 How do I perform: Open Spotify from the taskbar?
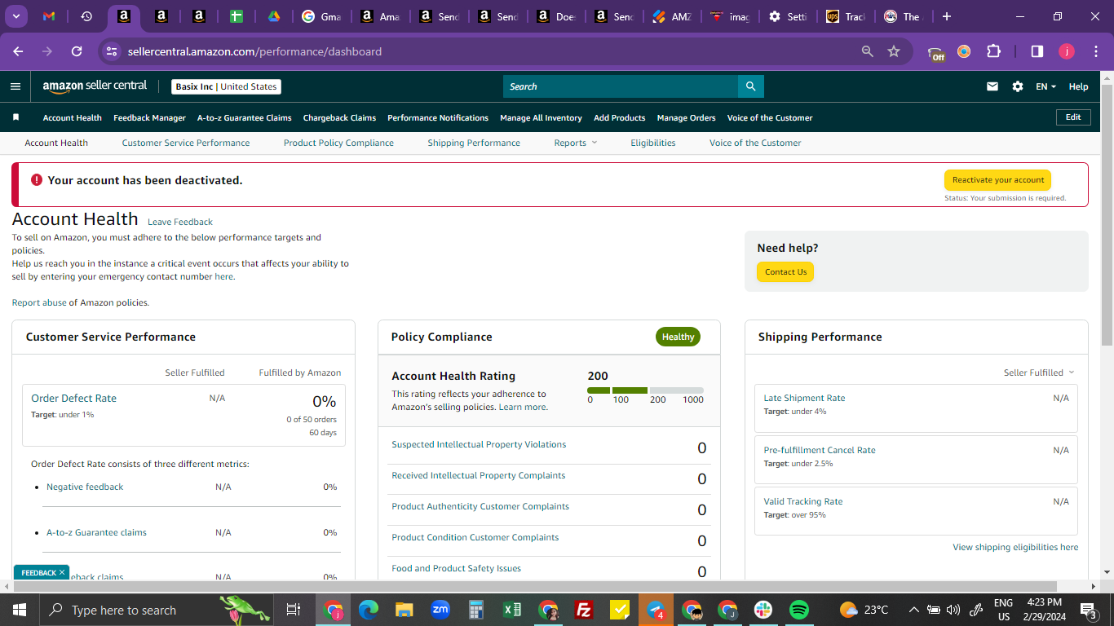(x=799, y=610)
